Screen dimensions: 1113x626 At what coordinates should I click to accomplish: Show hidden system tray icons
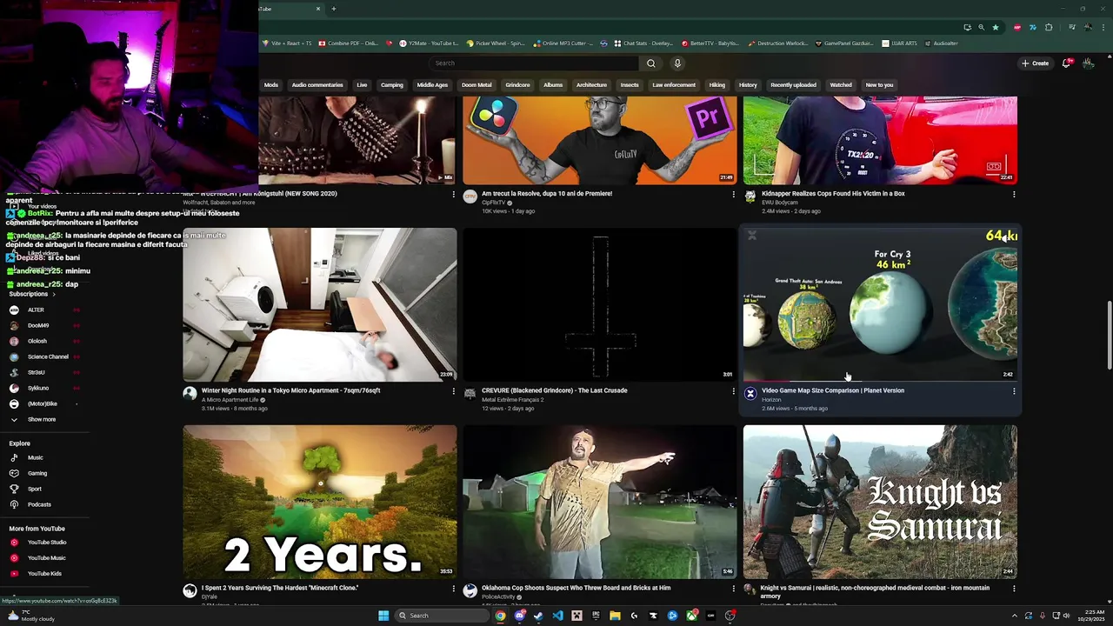(x=1015, y=616)
